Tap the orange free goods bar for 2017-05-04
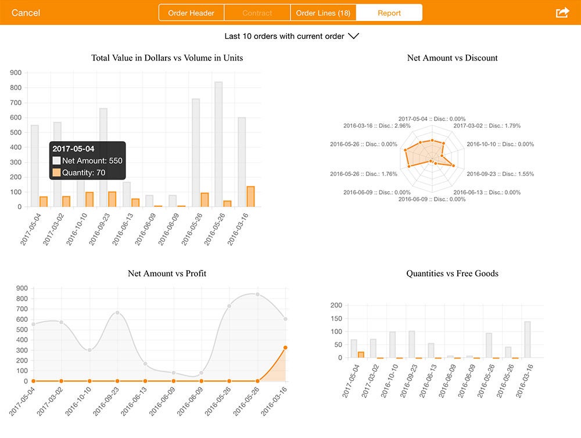 [361, 354]
